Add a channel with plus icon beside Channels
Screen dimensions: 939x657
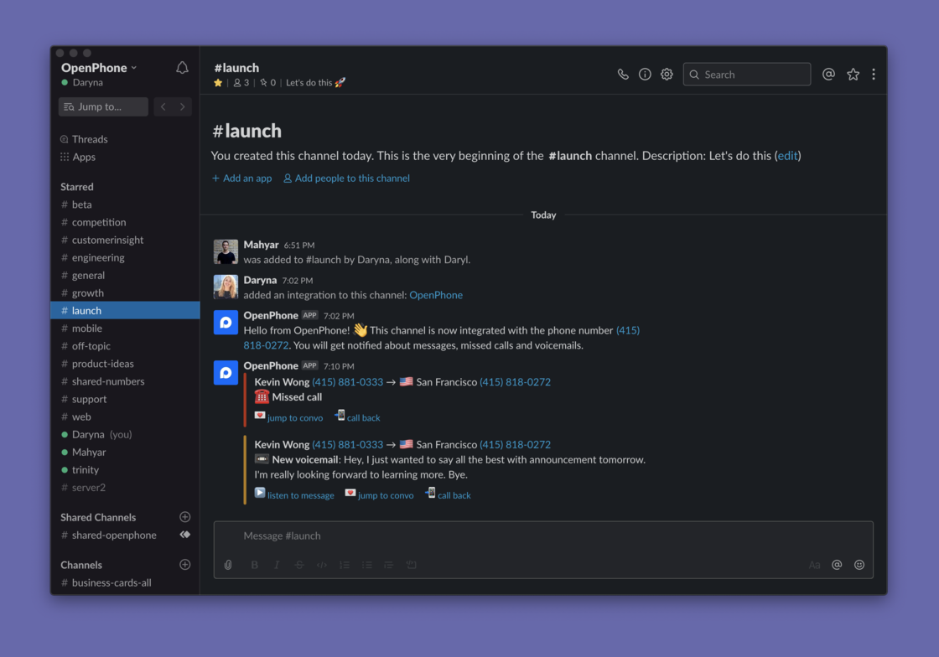click(x=185, y=564)
